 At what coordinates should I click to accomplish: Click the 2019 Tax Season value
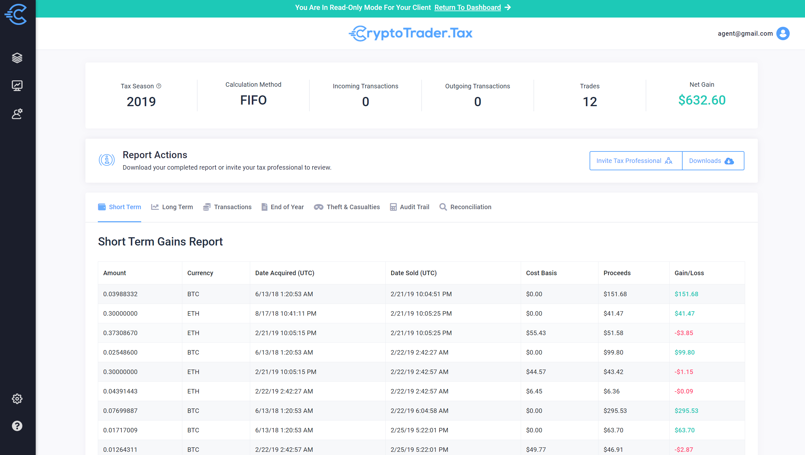[x=141, y=102]
